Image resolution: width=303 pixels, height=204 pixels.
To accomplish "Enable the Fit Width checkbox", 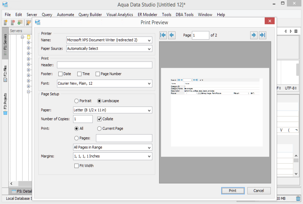I will coord(76,166).
